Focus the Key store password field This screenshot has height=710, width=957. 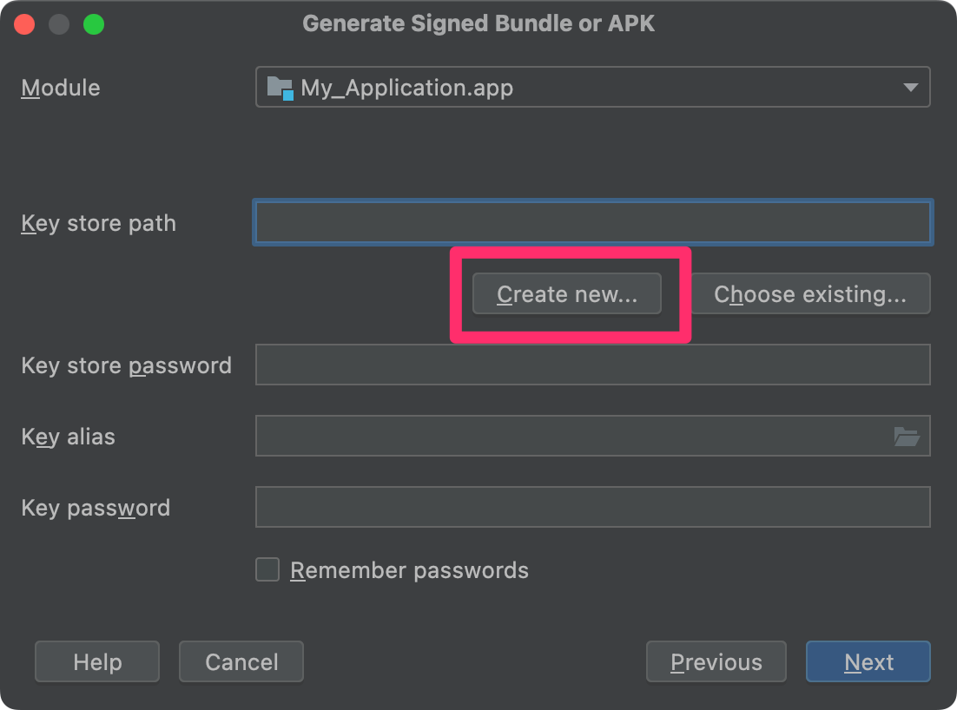point(592,365)
